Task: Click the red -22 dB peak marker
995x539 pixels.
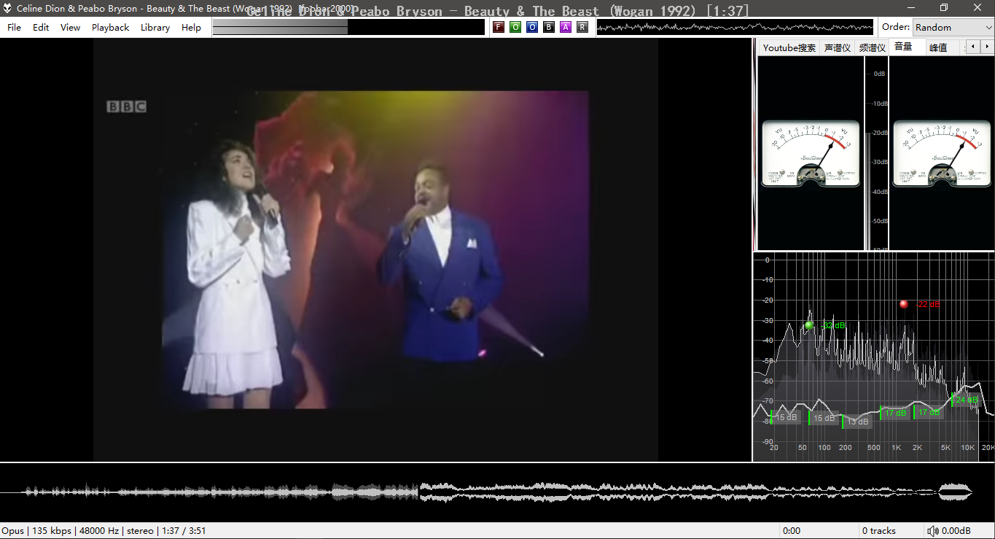Action: coord(904,304)
